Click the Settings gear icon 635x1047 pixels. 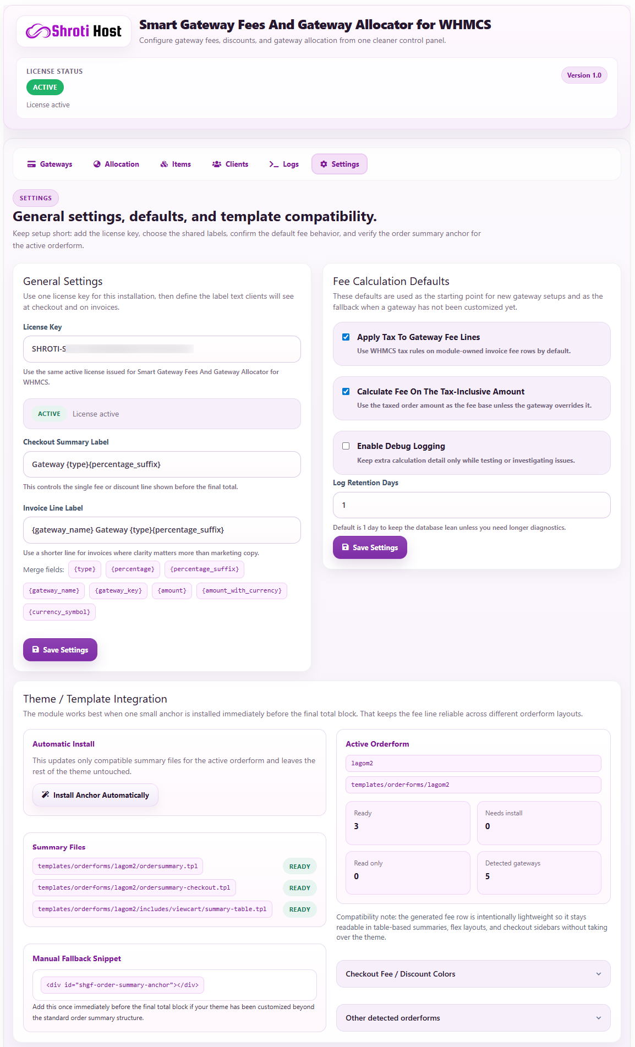[323, 163]
